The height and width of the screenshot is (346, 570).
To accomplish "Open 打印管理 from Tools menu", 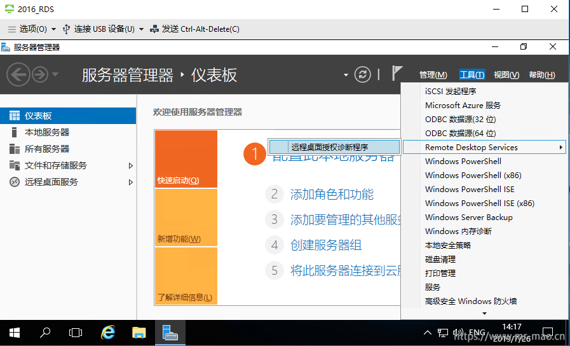I will 440,273.
